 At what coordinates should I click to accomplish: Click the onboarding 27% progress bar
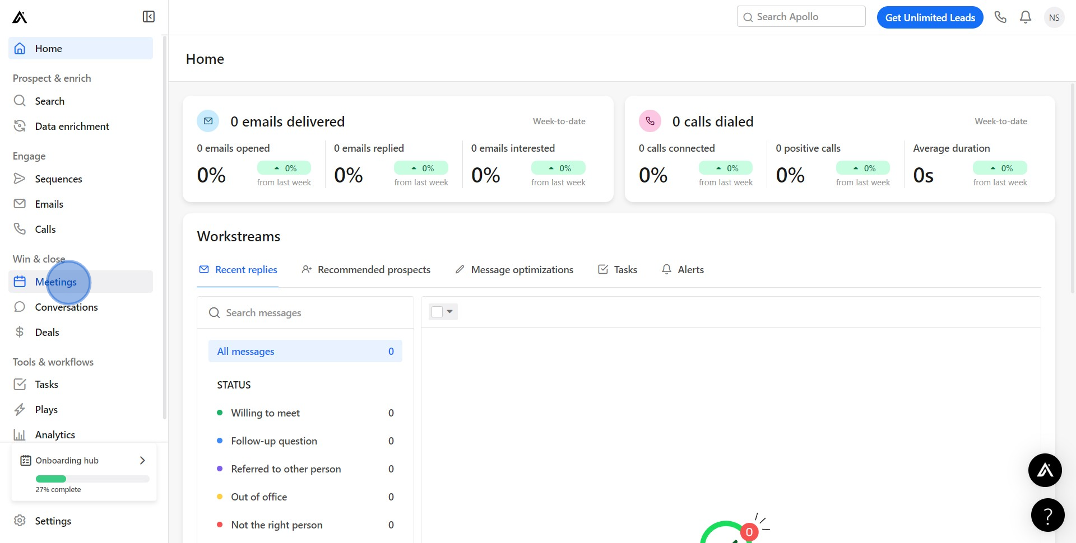click(92, 479)
